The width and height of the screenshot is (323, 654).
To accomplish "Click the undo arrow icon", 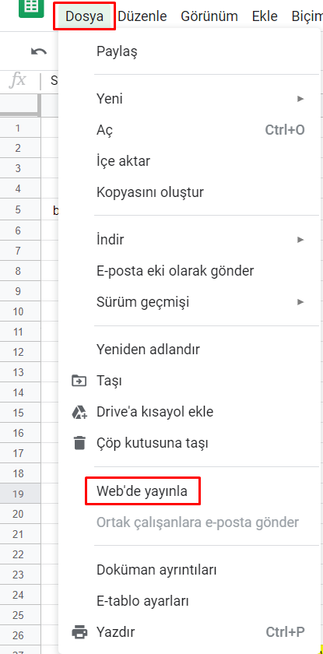I will coord(39,51).
